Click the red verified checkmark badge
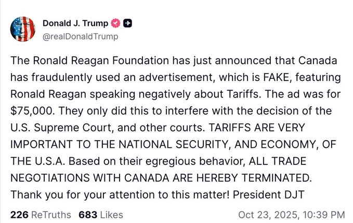 pyautogui.click(x=116, y=23)
